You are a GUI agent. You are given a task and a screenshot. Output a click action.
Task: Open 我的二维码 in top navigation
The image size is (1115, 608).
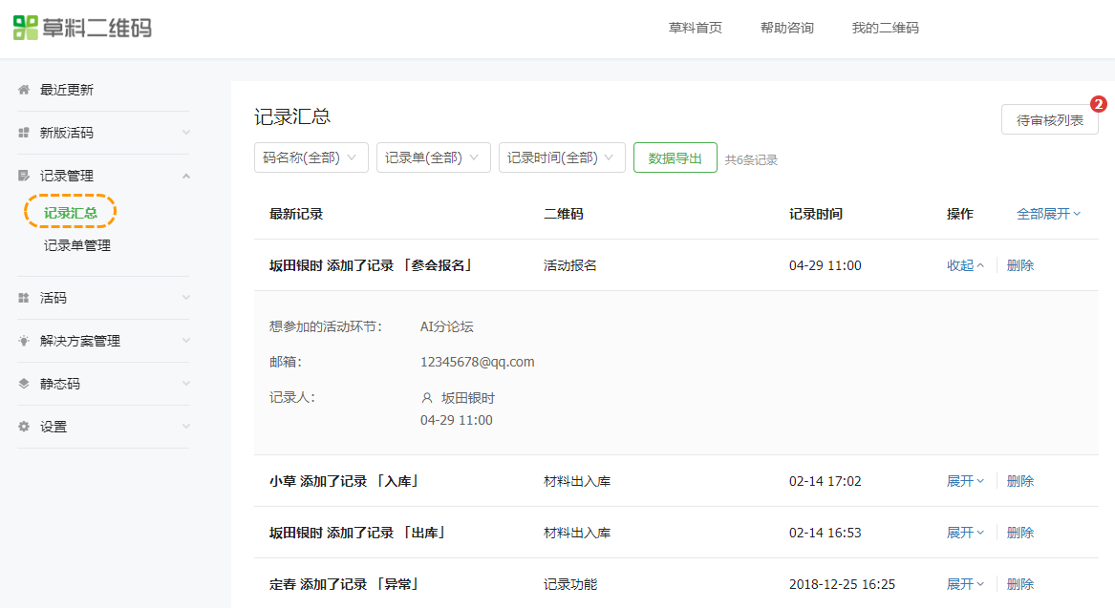tap(886, 28)
